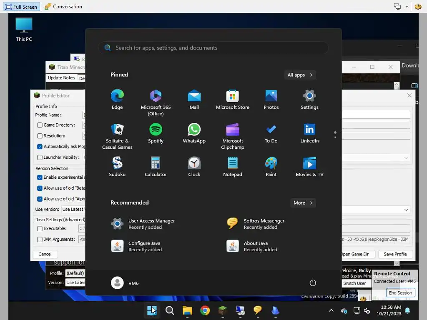427x320 pixels.
Task: Click the Save Profile button
Action: point(395,254)
